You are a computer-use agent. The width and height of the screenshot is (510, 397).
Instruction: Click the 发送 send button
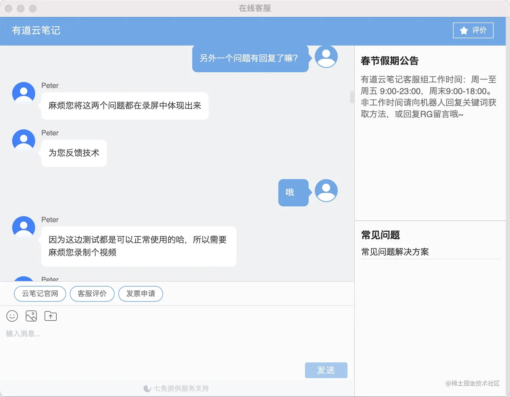click(326, 370)
